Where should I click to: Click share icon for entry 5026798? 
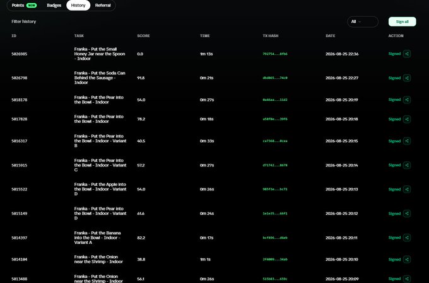pos(406,78)
